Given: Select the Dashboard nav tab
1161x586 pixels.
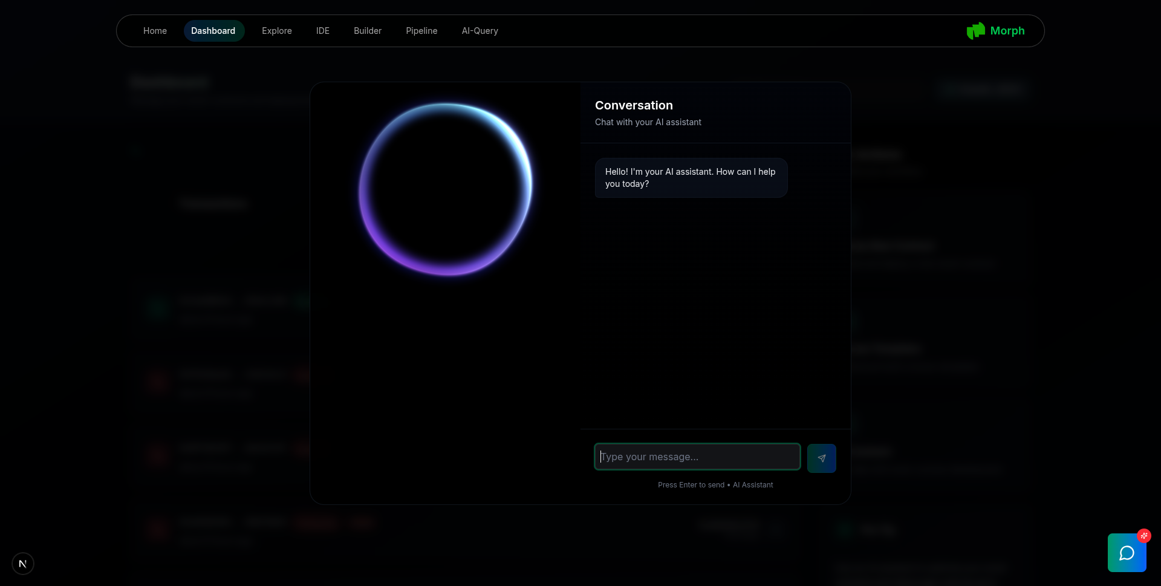Looking at the screenshot, I should tap(213, 31).
